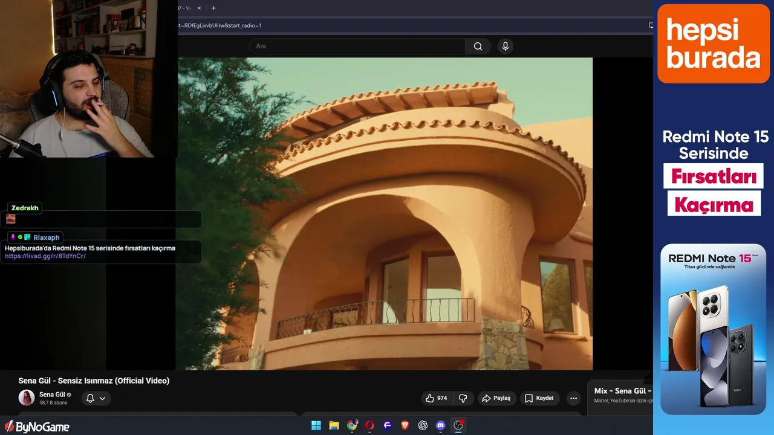Screen dimensions: 774x435
Task: Click the ByNoGame logo overlay
Action: (37, 427)
